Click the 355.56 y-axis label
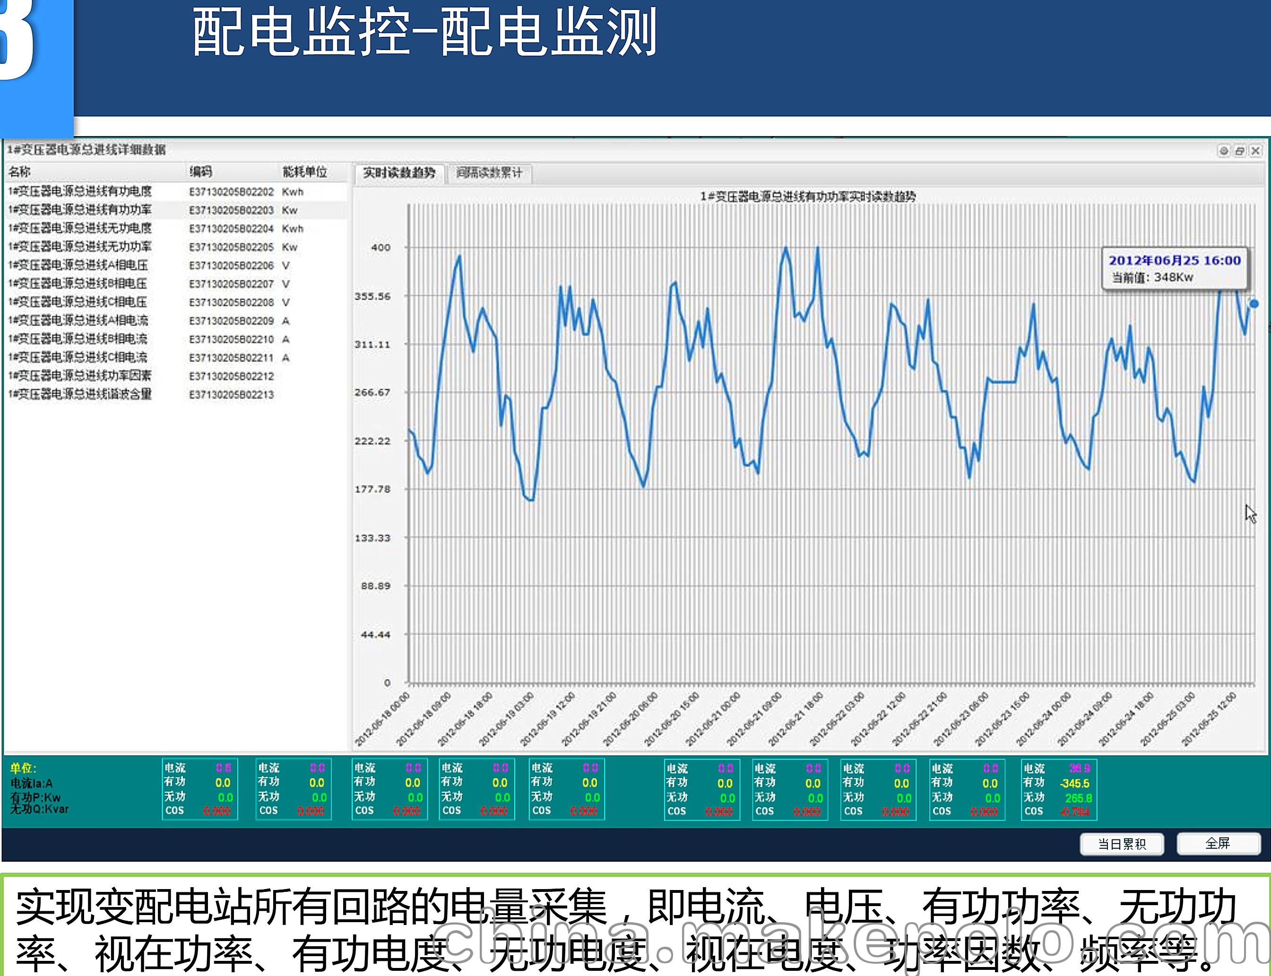The width and height of the screenshot is (1271, 976). (372, 296)
